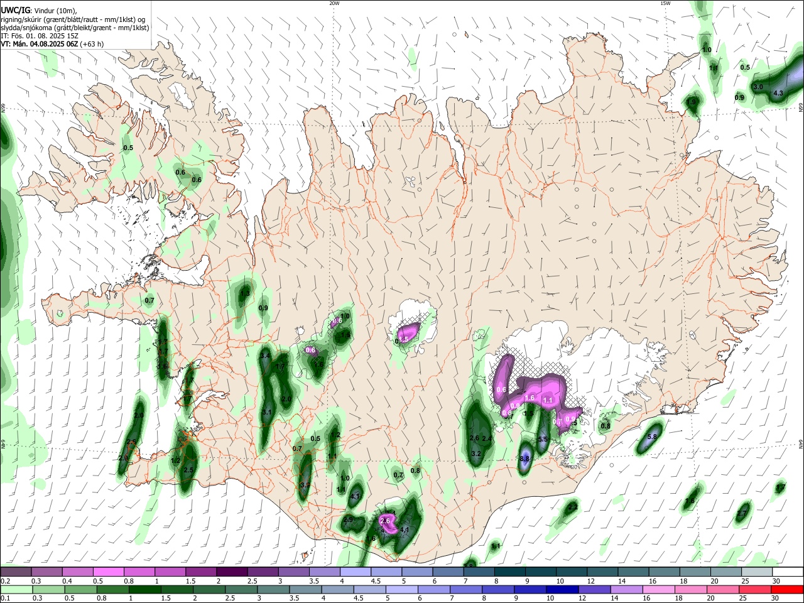
Task: Click the 3.4 precipitation value label
Action: pos(265,356)
